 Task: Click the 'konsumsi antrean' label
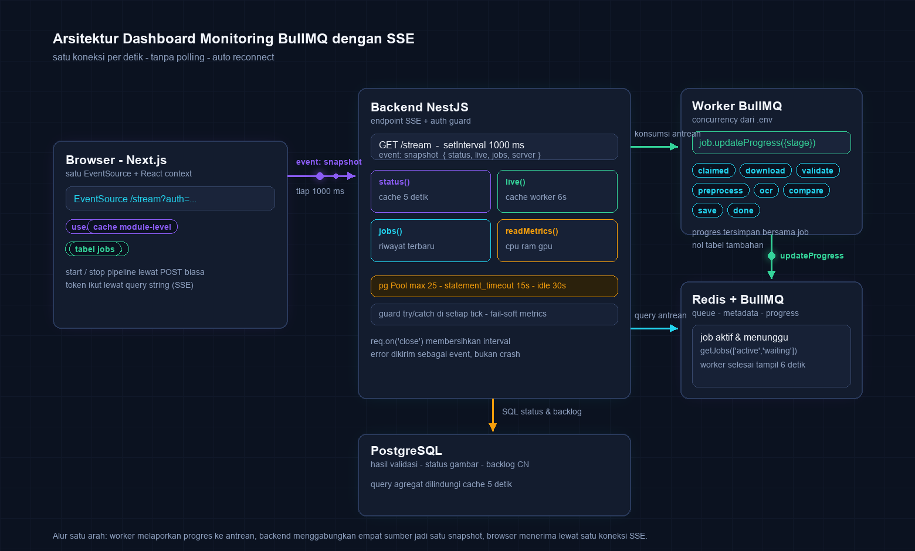[667, 134]
